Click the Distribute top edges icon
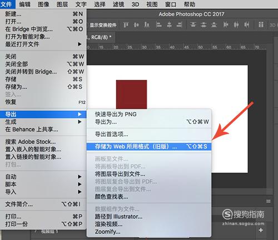This screenshot has height=240, width=278. [x=193, y=24]
